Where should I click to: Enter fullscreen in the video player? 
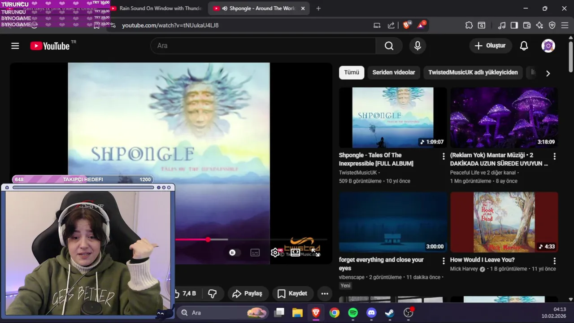click(x=316, y=253)
